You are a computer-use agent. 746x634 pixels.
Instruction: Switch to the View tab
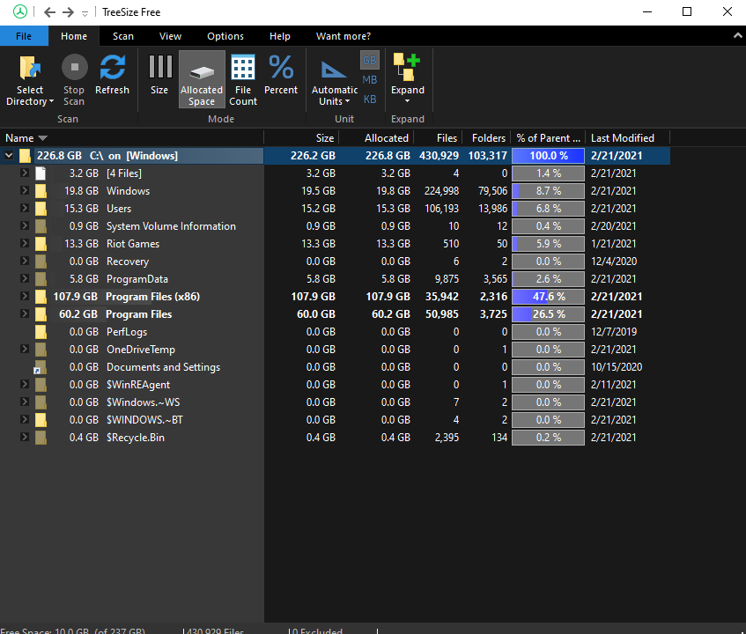pos(170,36)
